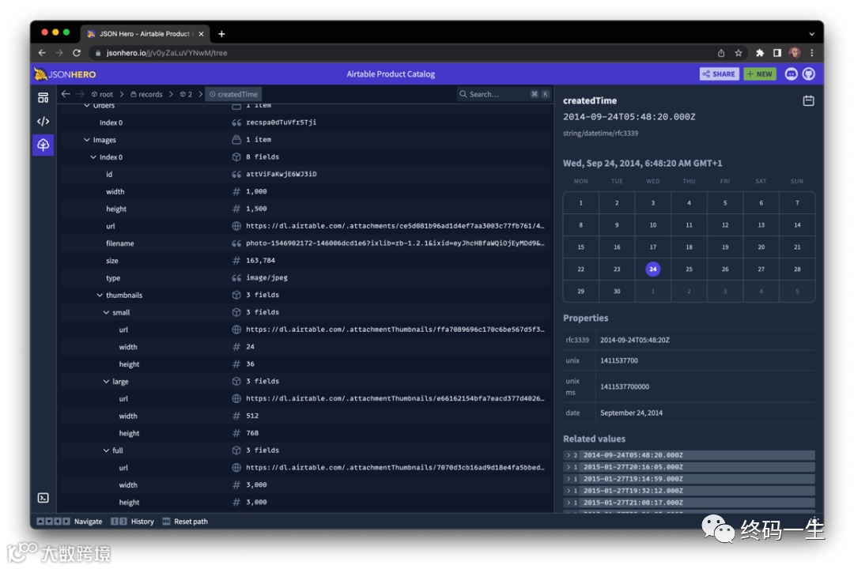This screenshot has width=854, height=569.
Task: Click the NEW button
Action: [x=760, y=74]
